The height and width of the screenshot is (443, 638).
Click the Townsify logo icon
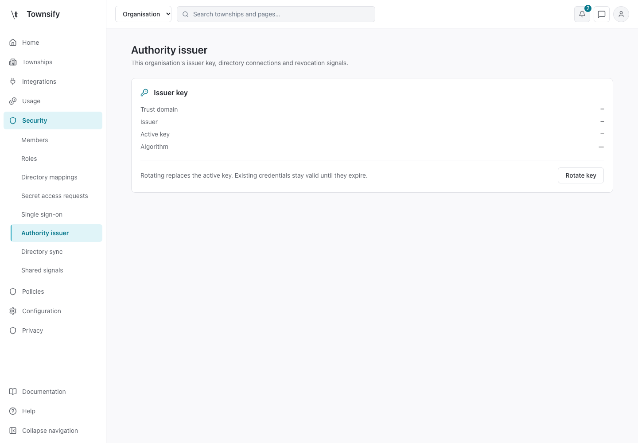coord(15,15)
